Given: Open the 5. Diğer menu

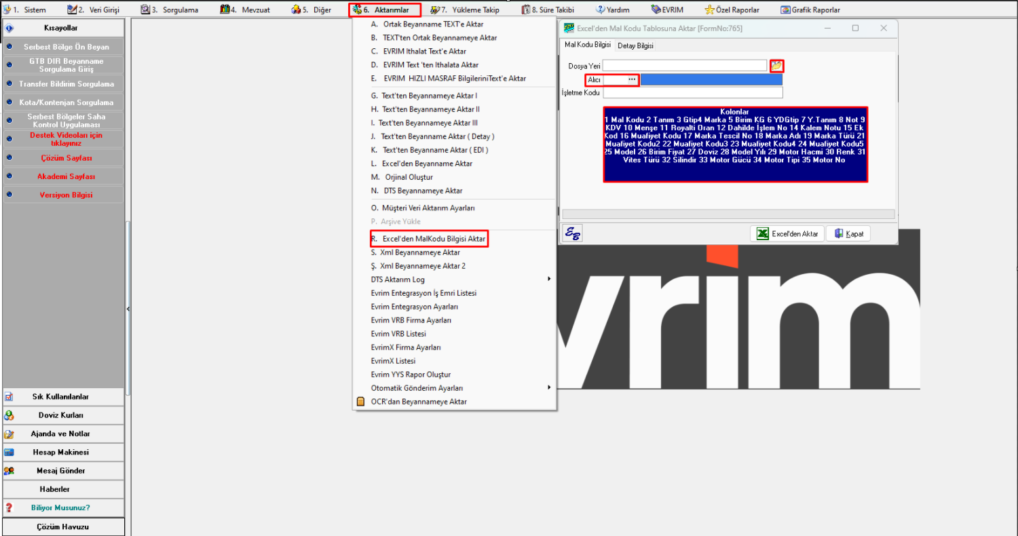Looking at the screenshot, I should pyautogui.click(x=311, y=9).
